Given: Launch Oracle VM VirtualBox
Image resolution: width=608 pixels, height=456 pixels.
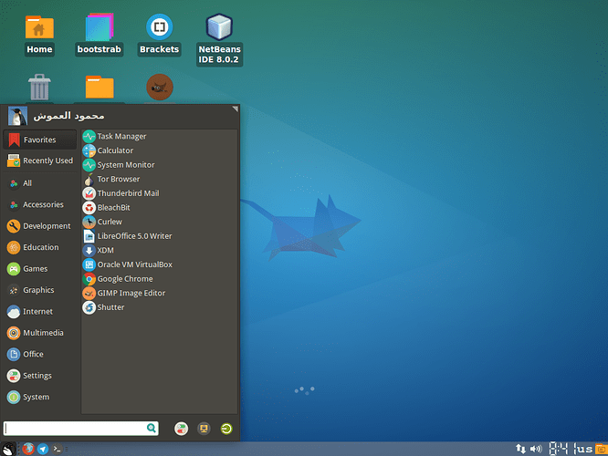Looking at the screenshot, I should [x=159, y=264].
